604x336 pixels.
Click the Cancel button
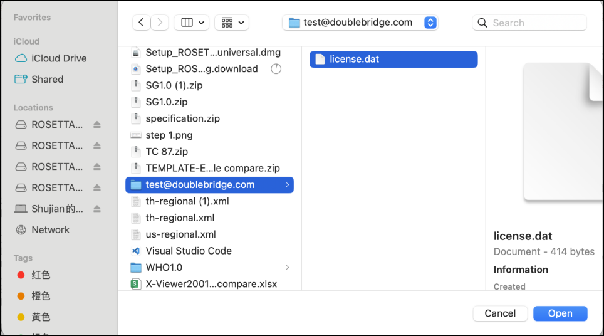click(500, 313)
